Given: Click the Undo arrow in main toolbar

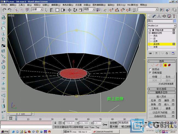Looking at the screenshot, I should (x=4, y=10).
